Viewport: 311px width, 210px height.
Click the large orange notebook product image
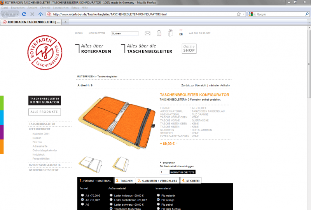point(117,122)
